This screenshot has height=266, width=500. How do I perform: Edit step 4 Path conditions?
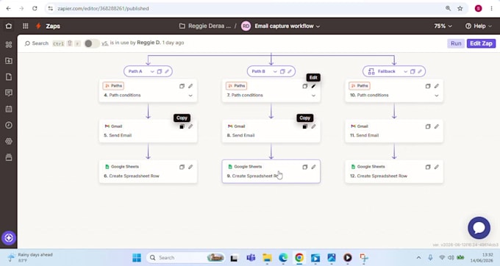pyautogui.click(x=190, y=86)
